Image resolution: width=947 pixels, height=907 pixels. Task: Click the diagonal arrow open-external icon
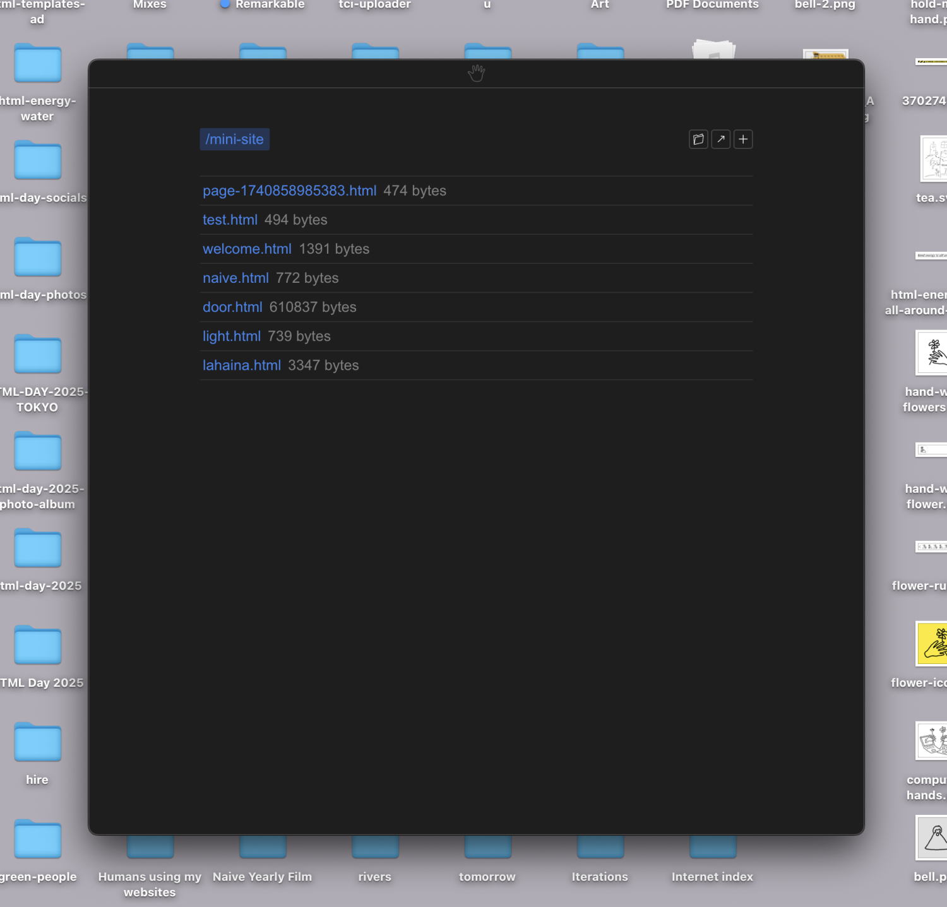pos(721,139)
